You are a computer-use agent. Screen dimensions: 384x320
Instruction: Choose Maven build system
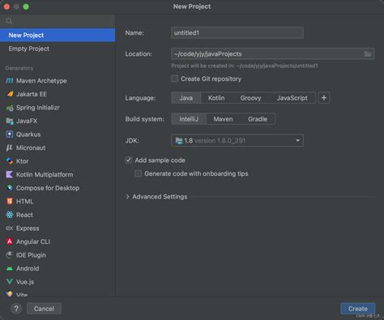click(x=223, y=119)
